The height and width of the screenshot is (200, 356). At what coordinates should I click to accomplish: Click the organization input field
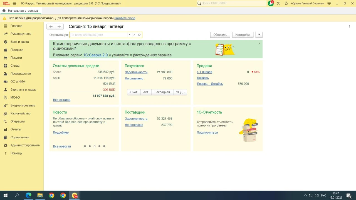[98, 35]
